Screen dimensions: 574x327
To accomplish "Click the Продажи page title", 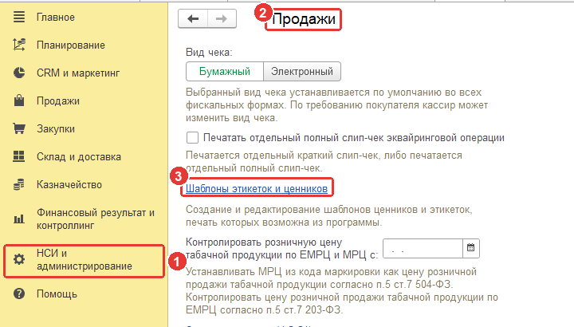I will (304, 19).
